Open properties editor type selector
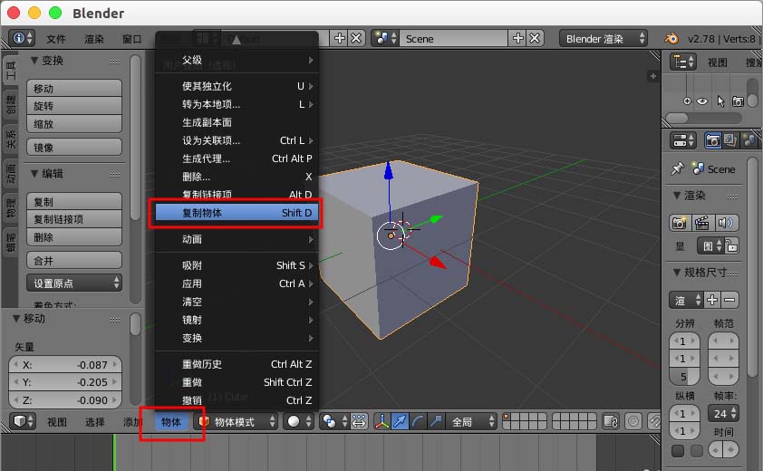 pyautogui.click(x=683, y=140)
